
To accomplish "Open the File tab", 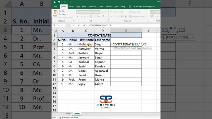I will point(55,7).
